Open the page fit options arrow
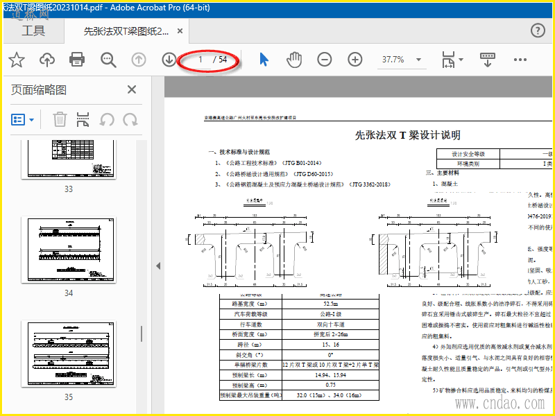This screenshot has width=555, height=416. click(x=461, y=60)
